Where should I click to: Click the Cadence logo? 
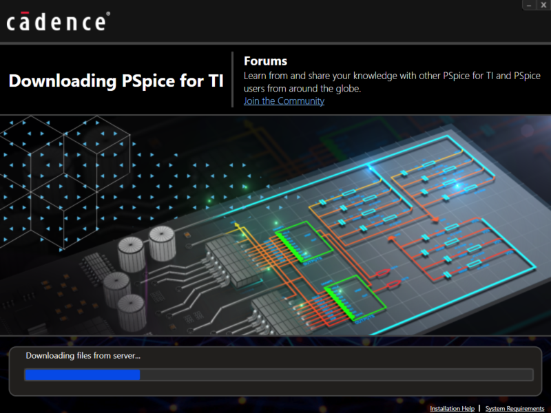[x=59, y=22]
